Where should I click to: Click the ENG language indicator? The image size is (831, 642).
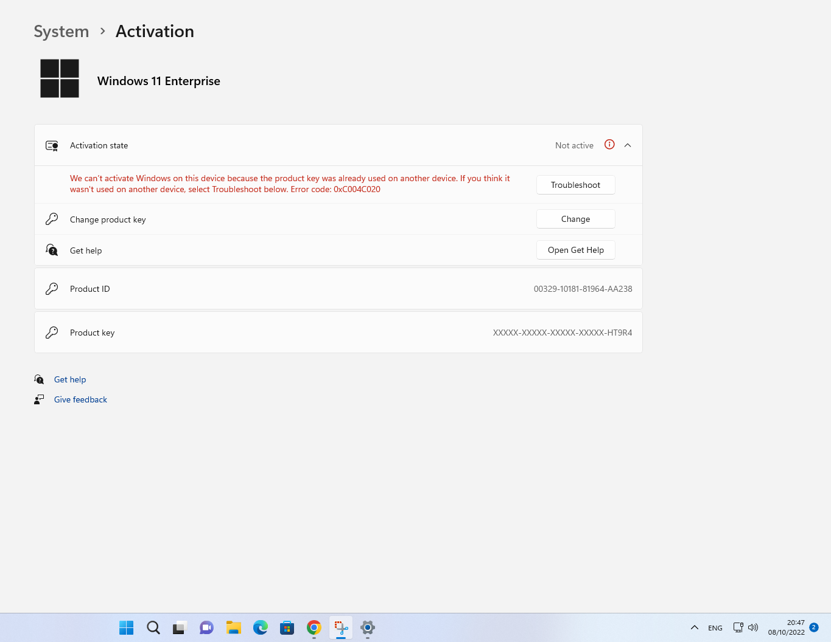coord(715,628)
